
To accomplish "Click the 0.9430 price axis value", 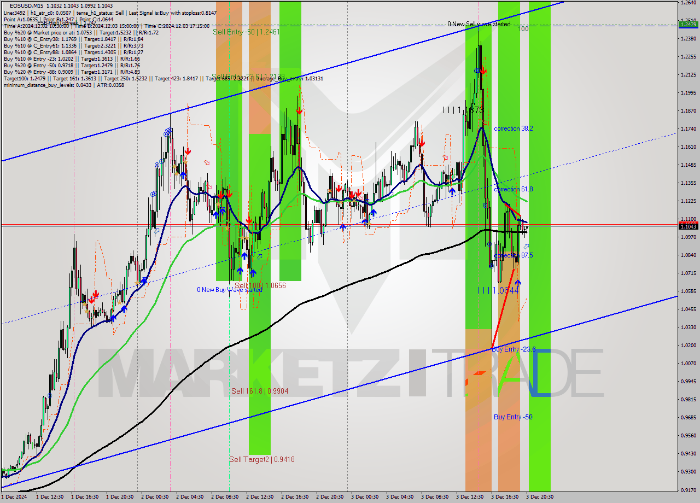I will 689,453.
